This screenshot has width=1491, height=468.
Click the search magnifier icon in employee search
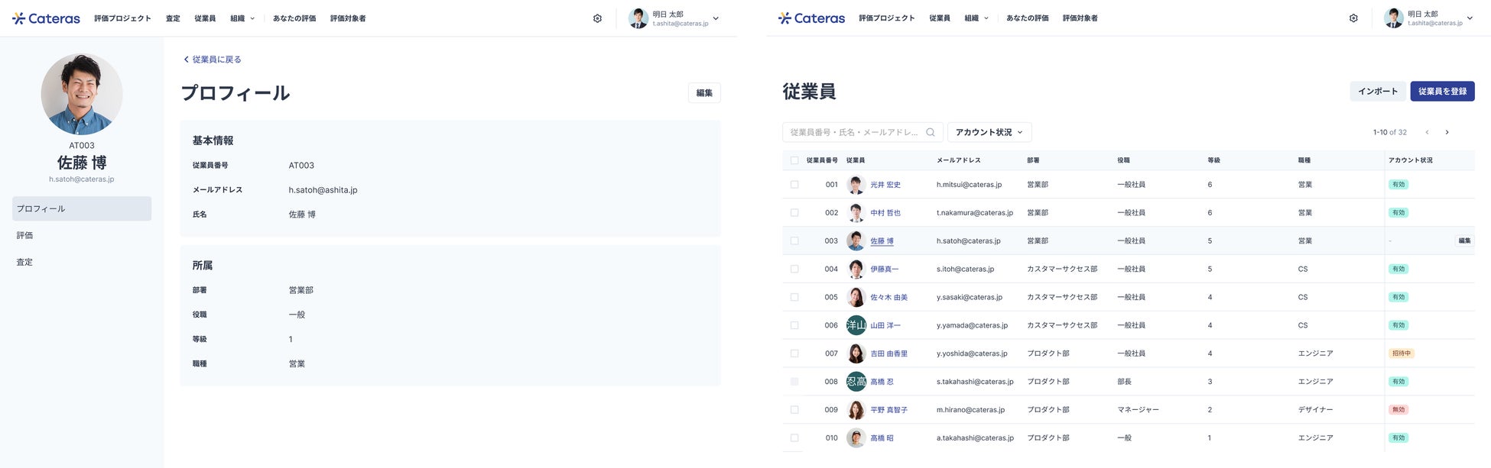pyautogui.click(x=931, y=132)
